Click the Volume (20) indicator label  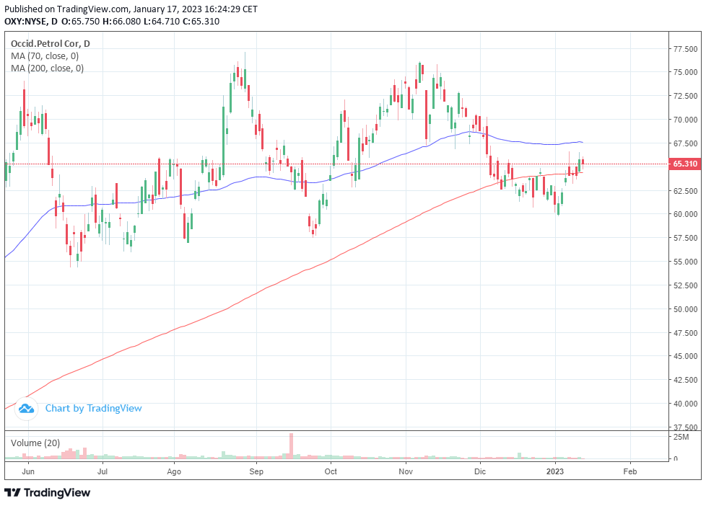pos(35,443)
